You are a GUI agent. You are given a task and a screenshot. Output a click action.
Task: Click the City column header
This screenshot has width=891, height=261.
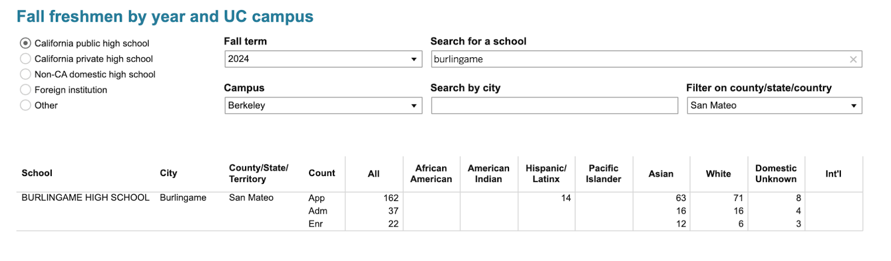click(x=168, y=173)
